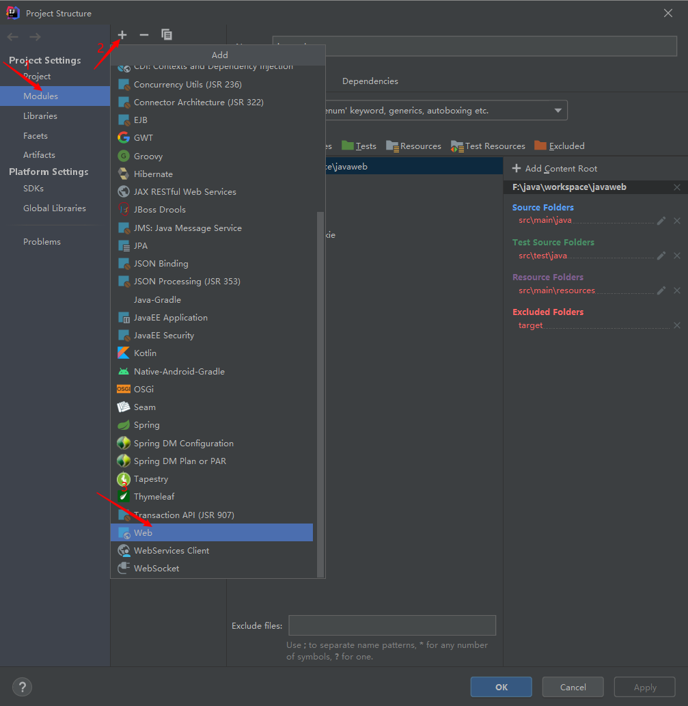The width and height of the screenshot is (688, 706).
Task: Click the OSGi icon in the Add list
Action: tap(123, 389)
